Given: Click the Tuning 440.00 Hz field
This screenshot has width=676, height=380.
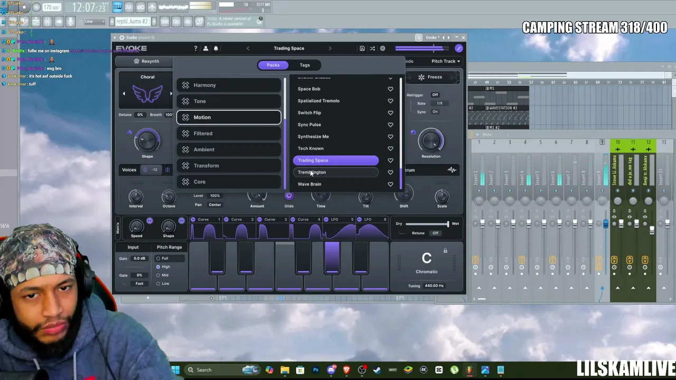Looking at the screenshot, I should click(434, 286).
